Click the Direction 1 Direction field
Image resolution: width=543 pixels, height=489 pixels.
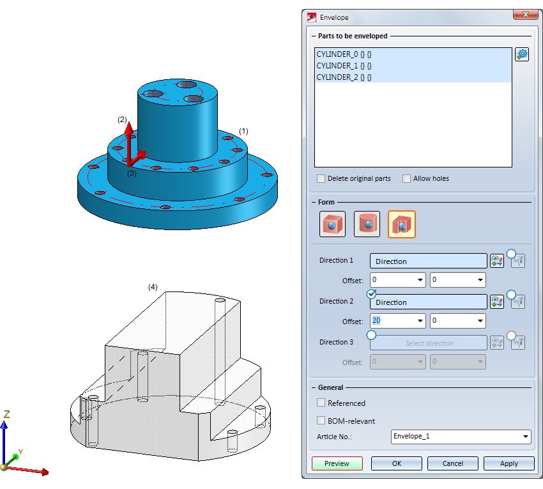pos(429,261)
